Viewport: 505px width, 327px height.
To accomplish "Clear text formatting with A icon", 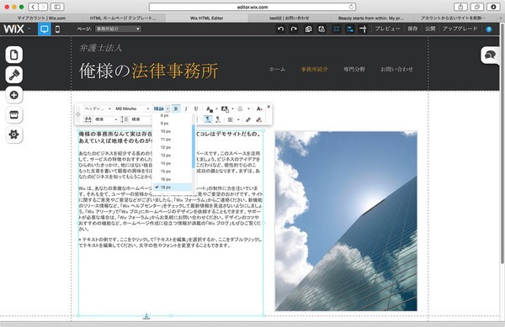I will [x=259, y=109].
